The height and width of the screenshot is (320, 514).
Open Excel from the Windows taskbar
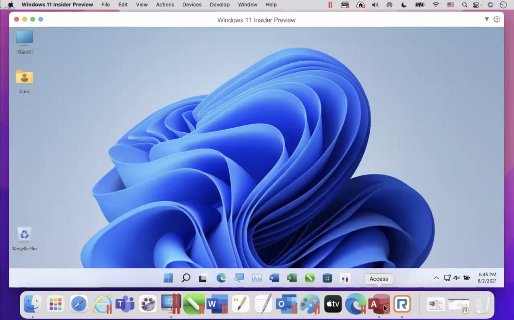(292, 278)
